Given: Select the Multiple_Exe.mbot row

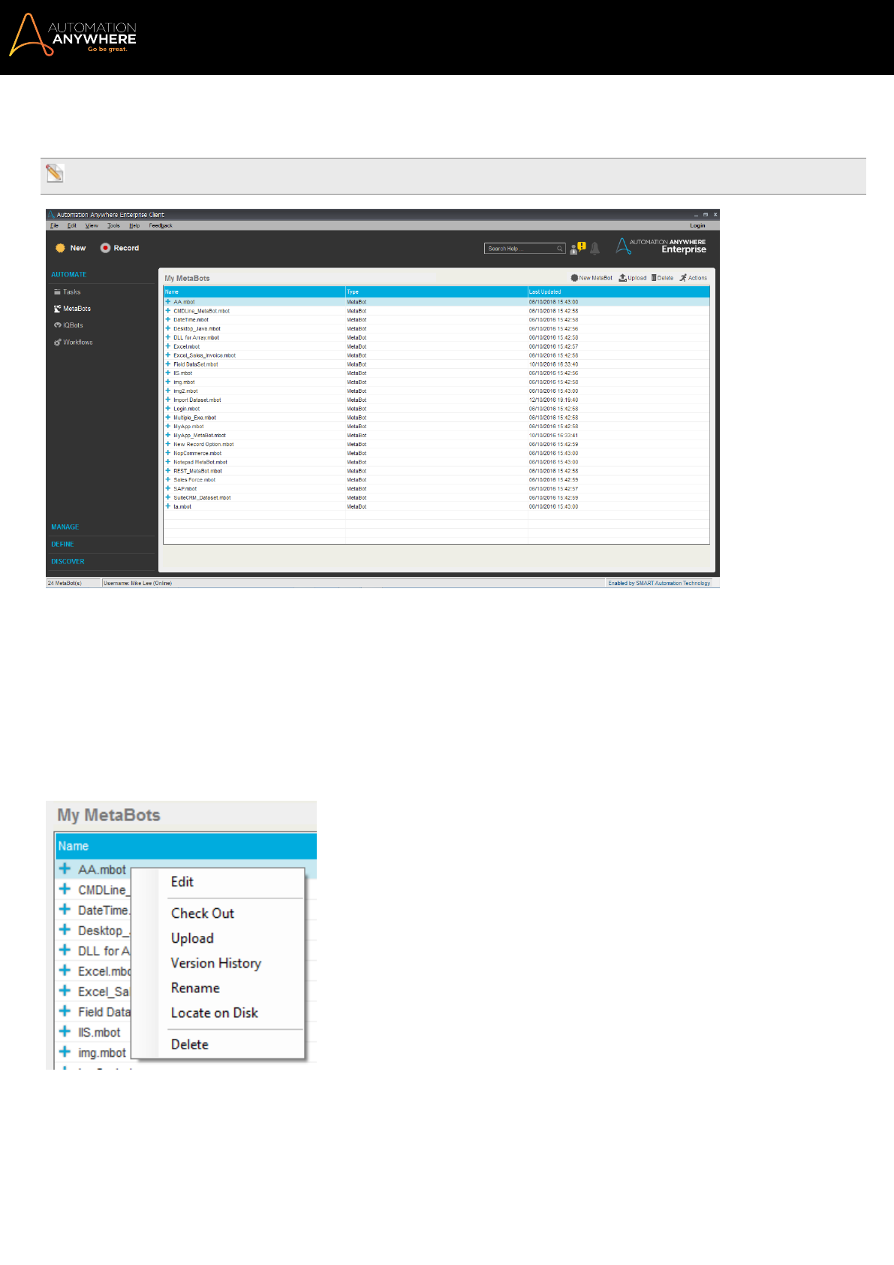Looking at the screenshot, I should tap(436, 418).
